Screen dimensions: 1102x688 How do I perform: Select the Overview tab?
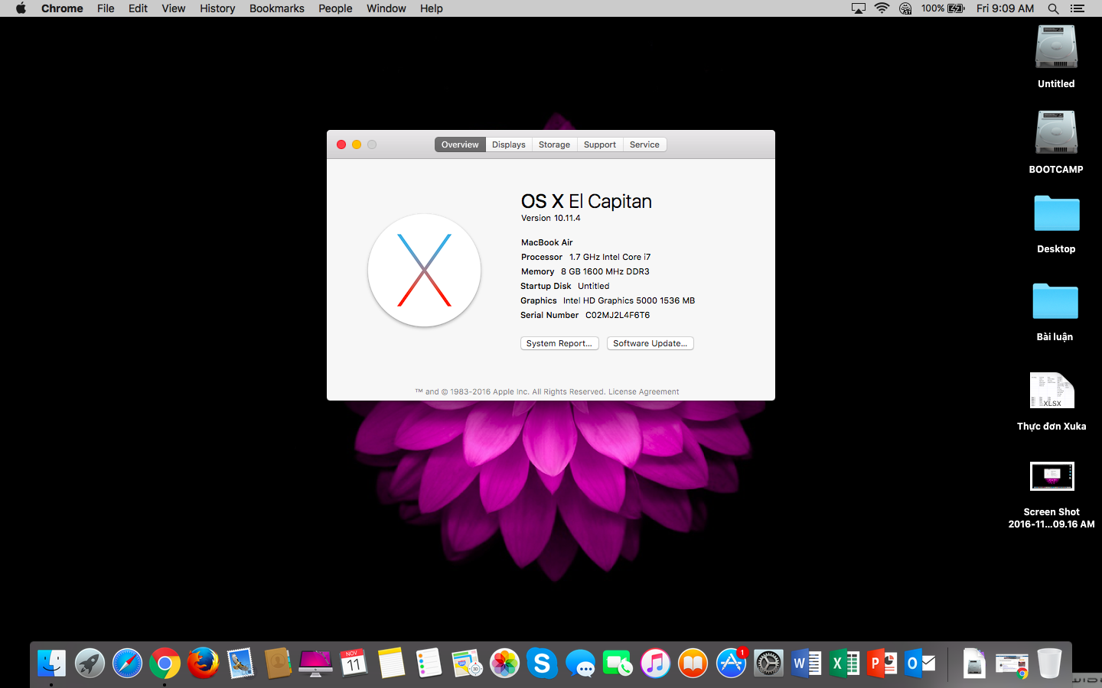pyautogui.click(x=460, y=144)
